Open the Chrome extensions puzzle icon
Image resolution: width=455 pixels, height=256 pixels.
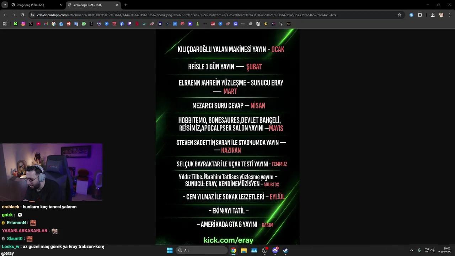tap(420, 15)
